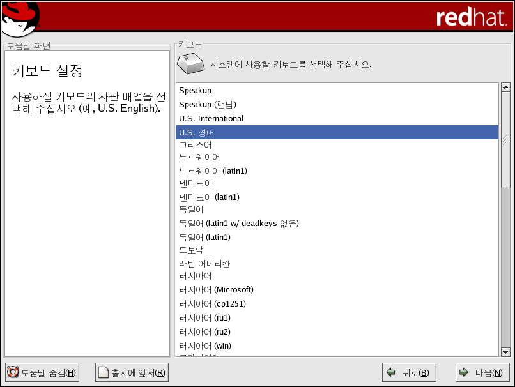Click the lifebuoy icon on 도움말 숨김
Screen dimensions: 515x387
coord(12,373)
